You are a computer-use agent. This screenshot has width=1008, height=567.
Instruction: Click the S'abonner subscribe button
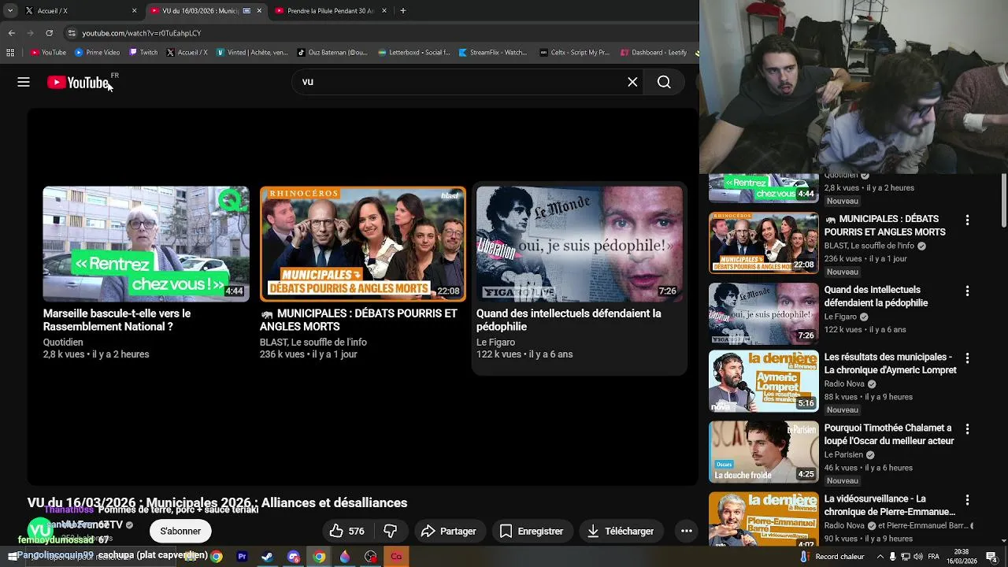180,531
